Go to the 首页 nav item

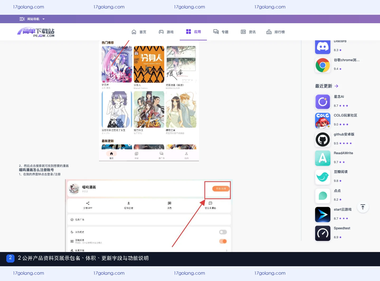click(139, 32)
